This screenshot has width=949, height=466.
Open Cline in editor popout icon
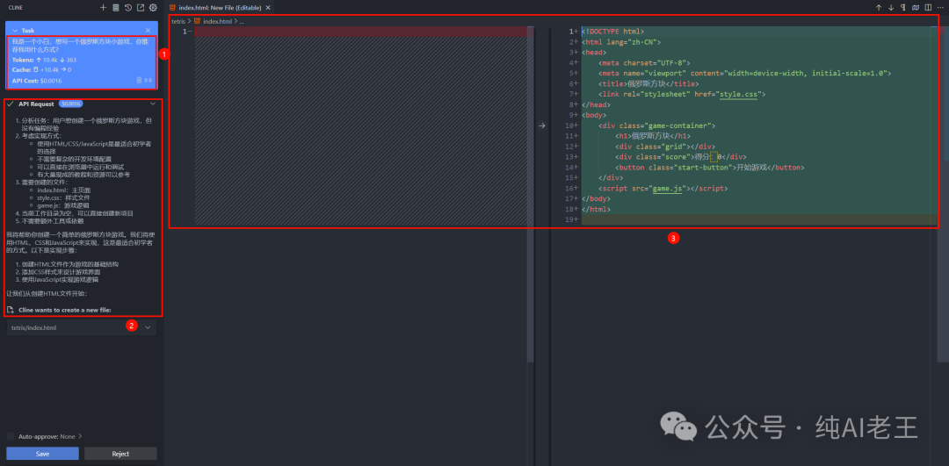coord(141,8)
